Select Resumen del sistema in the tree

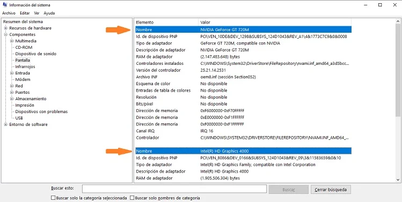pyautogui.click(x=23, y=22)
